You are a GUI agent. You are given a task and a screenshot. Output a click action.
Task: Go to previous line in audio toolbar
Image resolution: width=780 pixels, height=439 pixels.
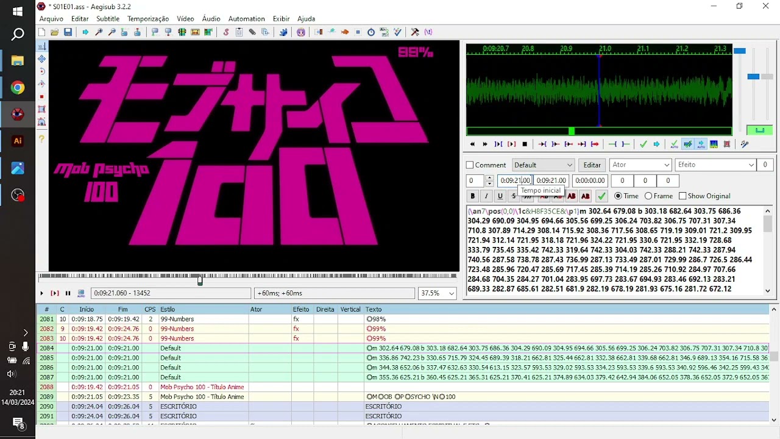472,145
